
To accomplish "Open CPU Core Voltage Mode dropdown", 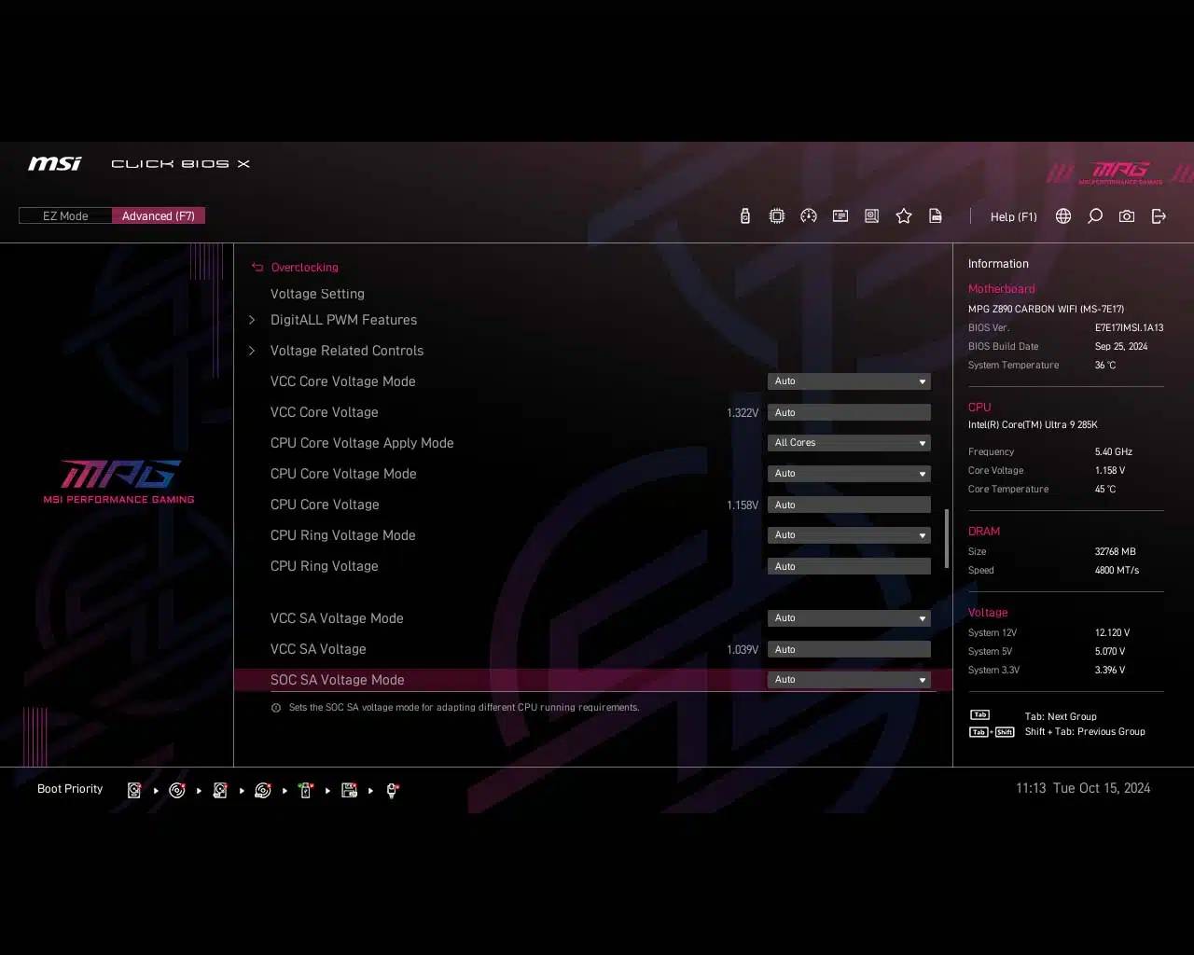I will (x=849, y=474).
